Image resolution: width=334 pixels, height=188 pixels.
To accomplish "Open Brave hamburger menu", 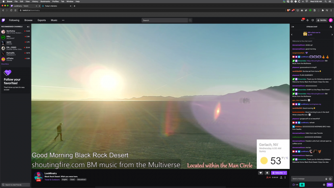I will pos(331,10).
